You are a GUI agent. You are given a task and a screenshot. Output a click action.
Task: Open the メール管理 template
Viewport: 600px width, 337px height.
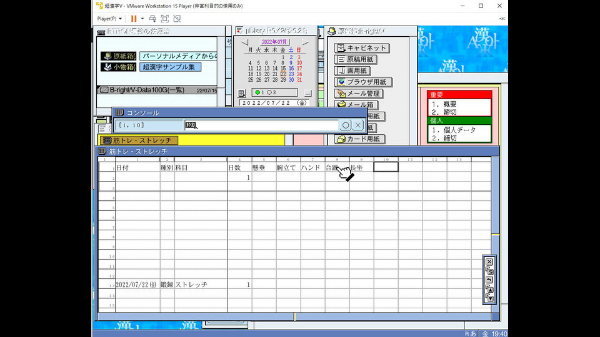pyautogui.click(x=359, y=93)
